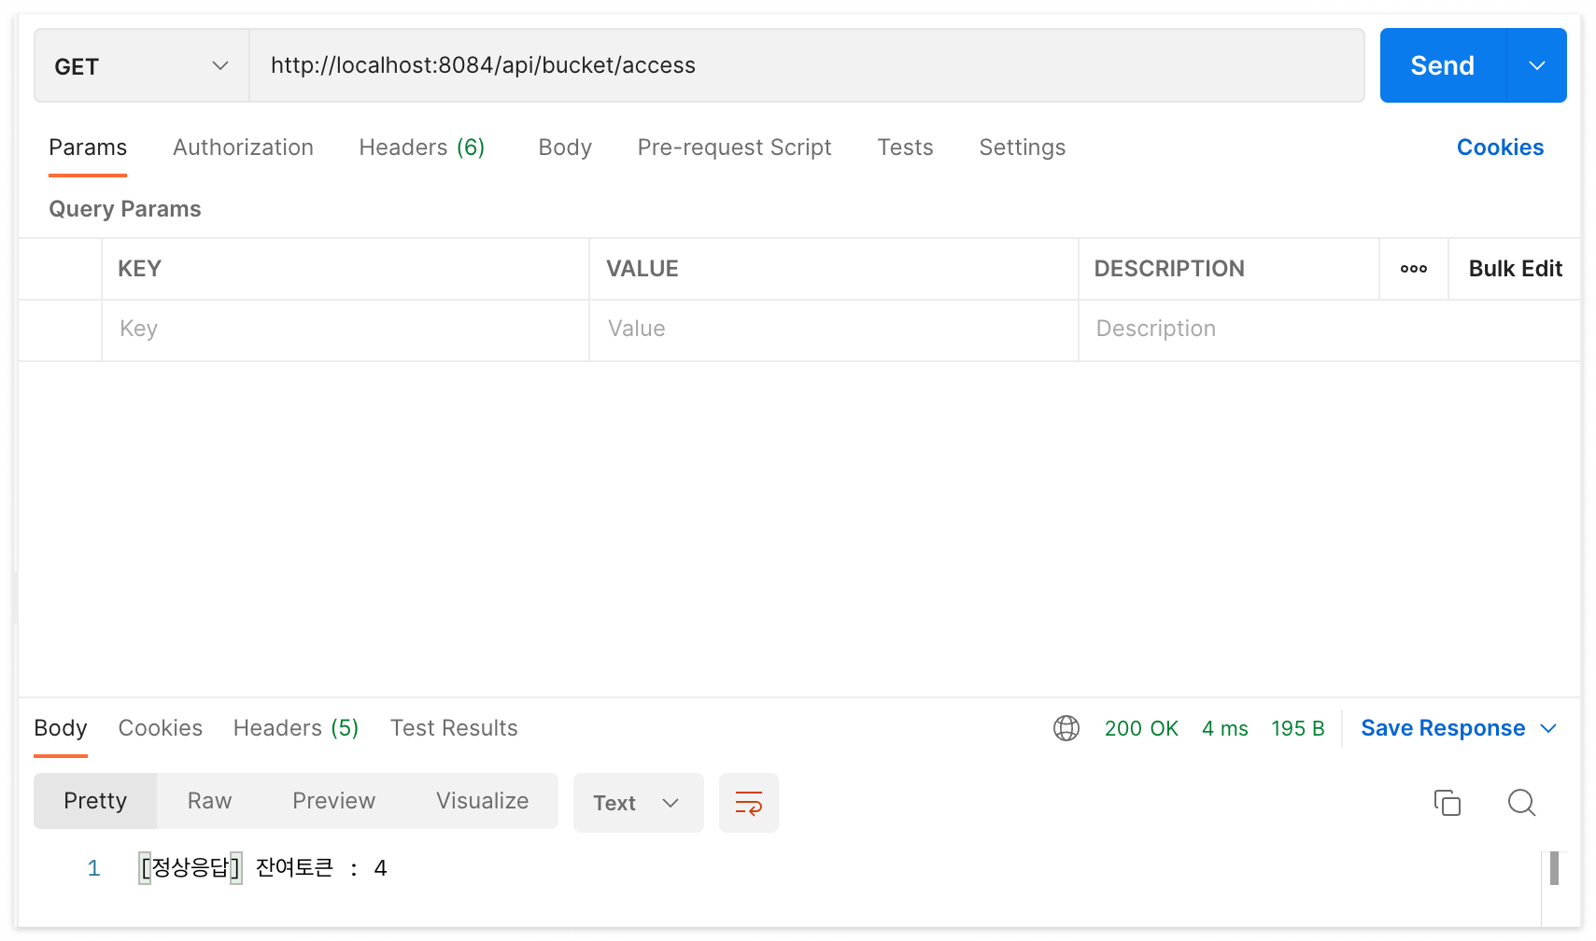Open the Headers (6) request tab
1596x941 pixels.
click(x=422, y=147)
